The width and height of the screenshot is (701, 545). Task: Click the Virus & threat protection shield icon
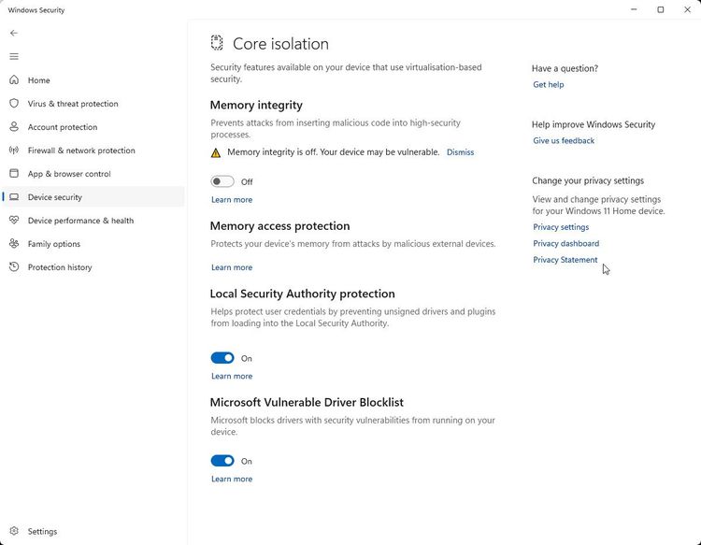pos(14,104)
